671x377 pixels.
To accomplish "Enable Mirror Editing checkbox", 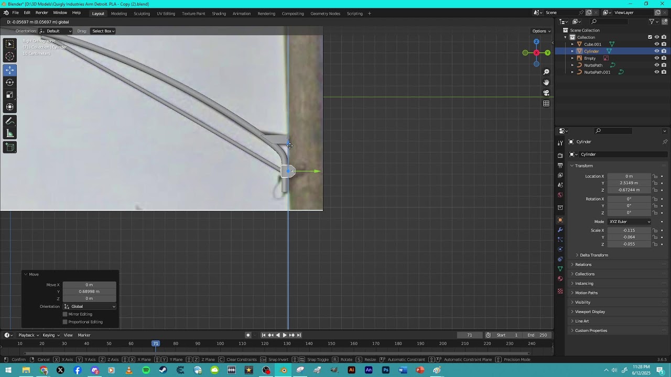I will tap(65, 314).
